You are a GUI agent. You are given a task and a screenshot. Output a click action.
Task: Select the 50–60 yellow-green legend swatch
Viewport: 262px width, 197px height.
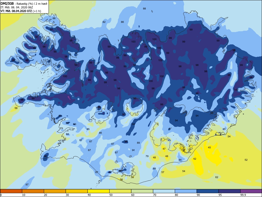point(120,191)
